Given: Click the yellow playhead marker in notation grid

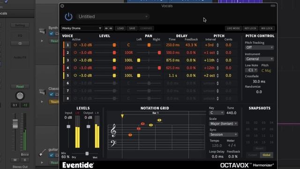Looking at the screenshot, I should 122,116.
